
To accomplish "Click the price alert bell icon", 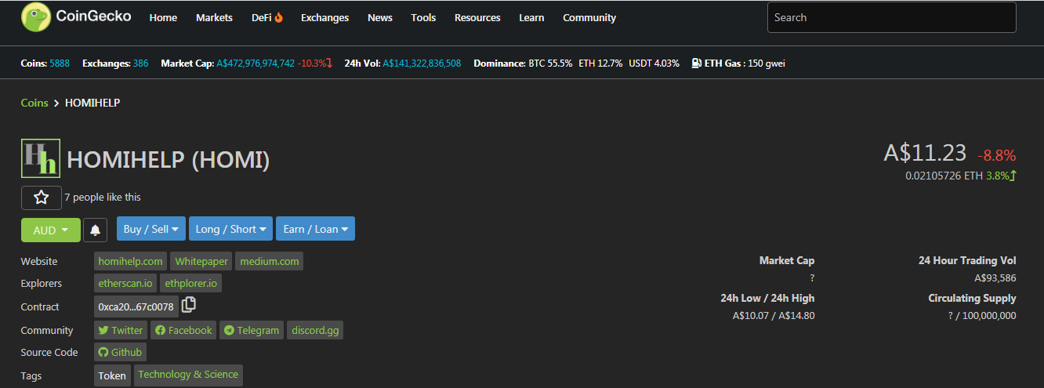I will pyautogui.click(x=95, y=230).
